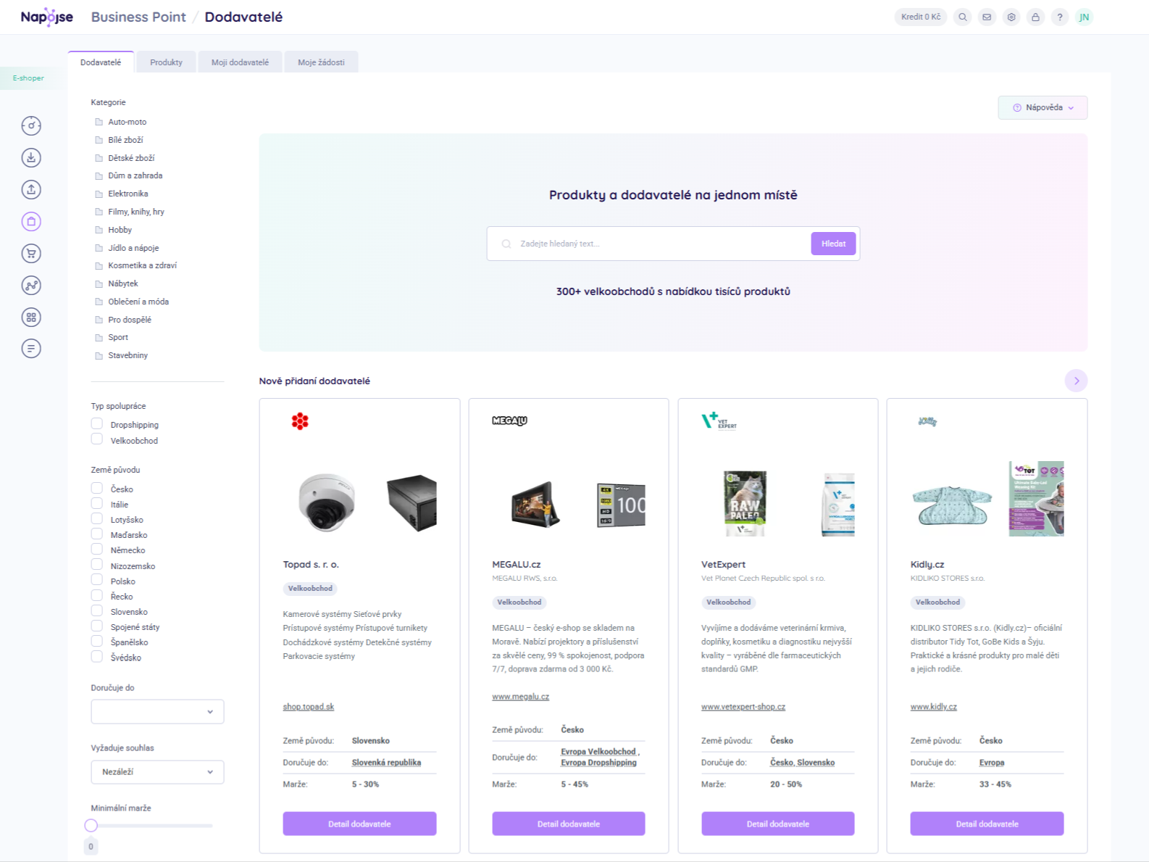Tick the Slovensko country checkbox

(97, 611)
